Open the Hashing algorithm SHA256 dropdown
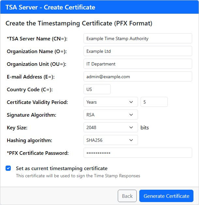This screenshot has height=205, width=199. (111, 140)
